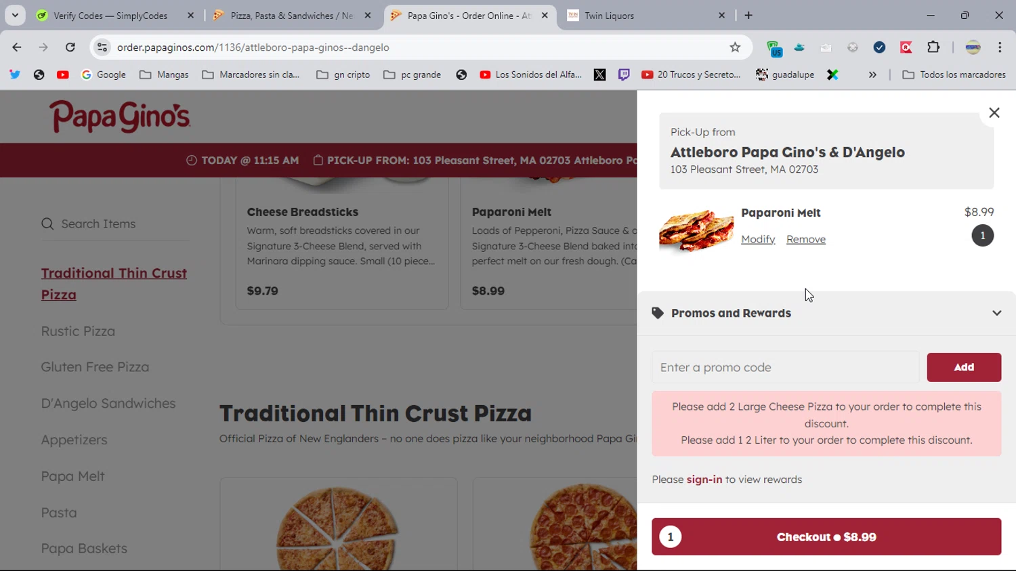Open the tab search dropdown

coord(15,16)
